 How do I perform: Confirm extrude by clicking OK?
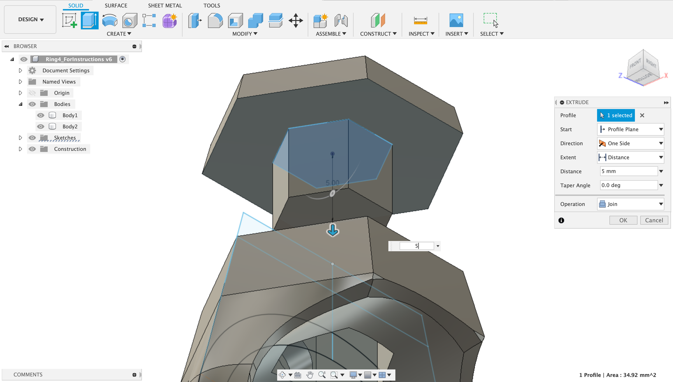point(623,220)
